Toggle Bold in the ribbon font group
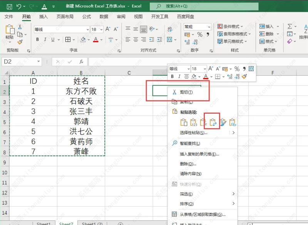 tap(38, 40)
